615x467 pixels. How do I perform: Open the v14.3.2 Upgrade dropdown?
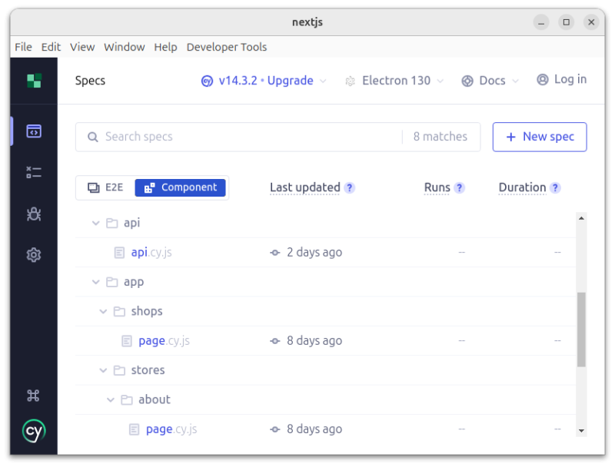click(264, 81)
